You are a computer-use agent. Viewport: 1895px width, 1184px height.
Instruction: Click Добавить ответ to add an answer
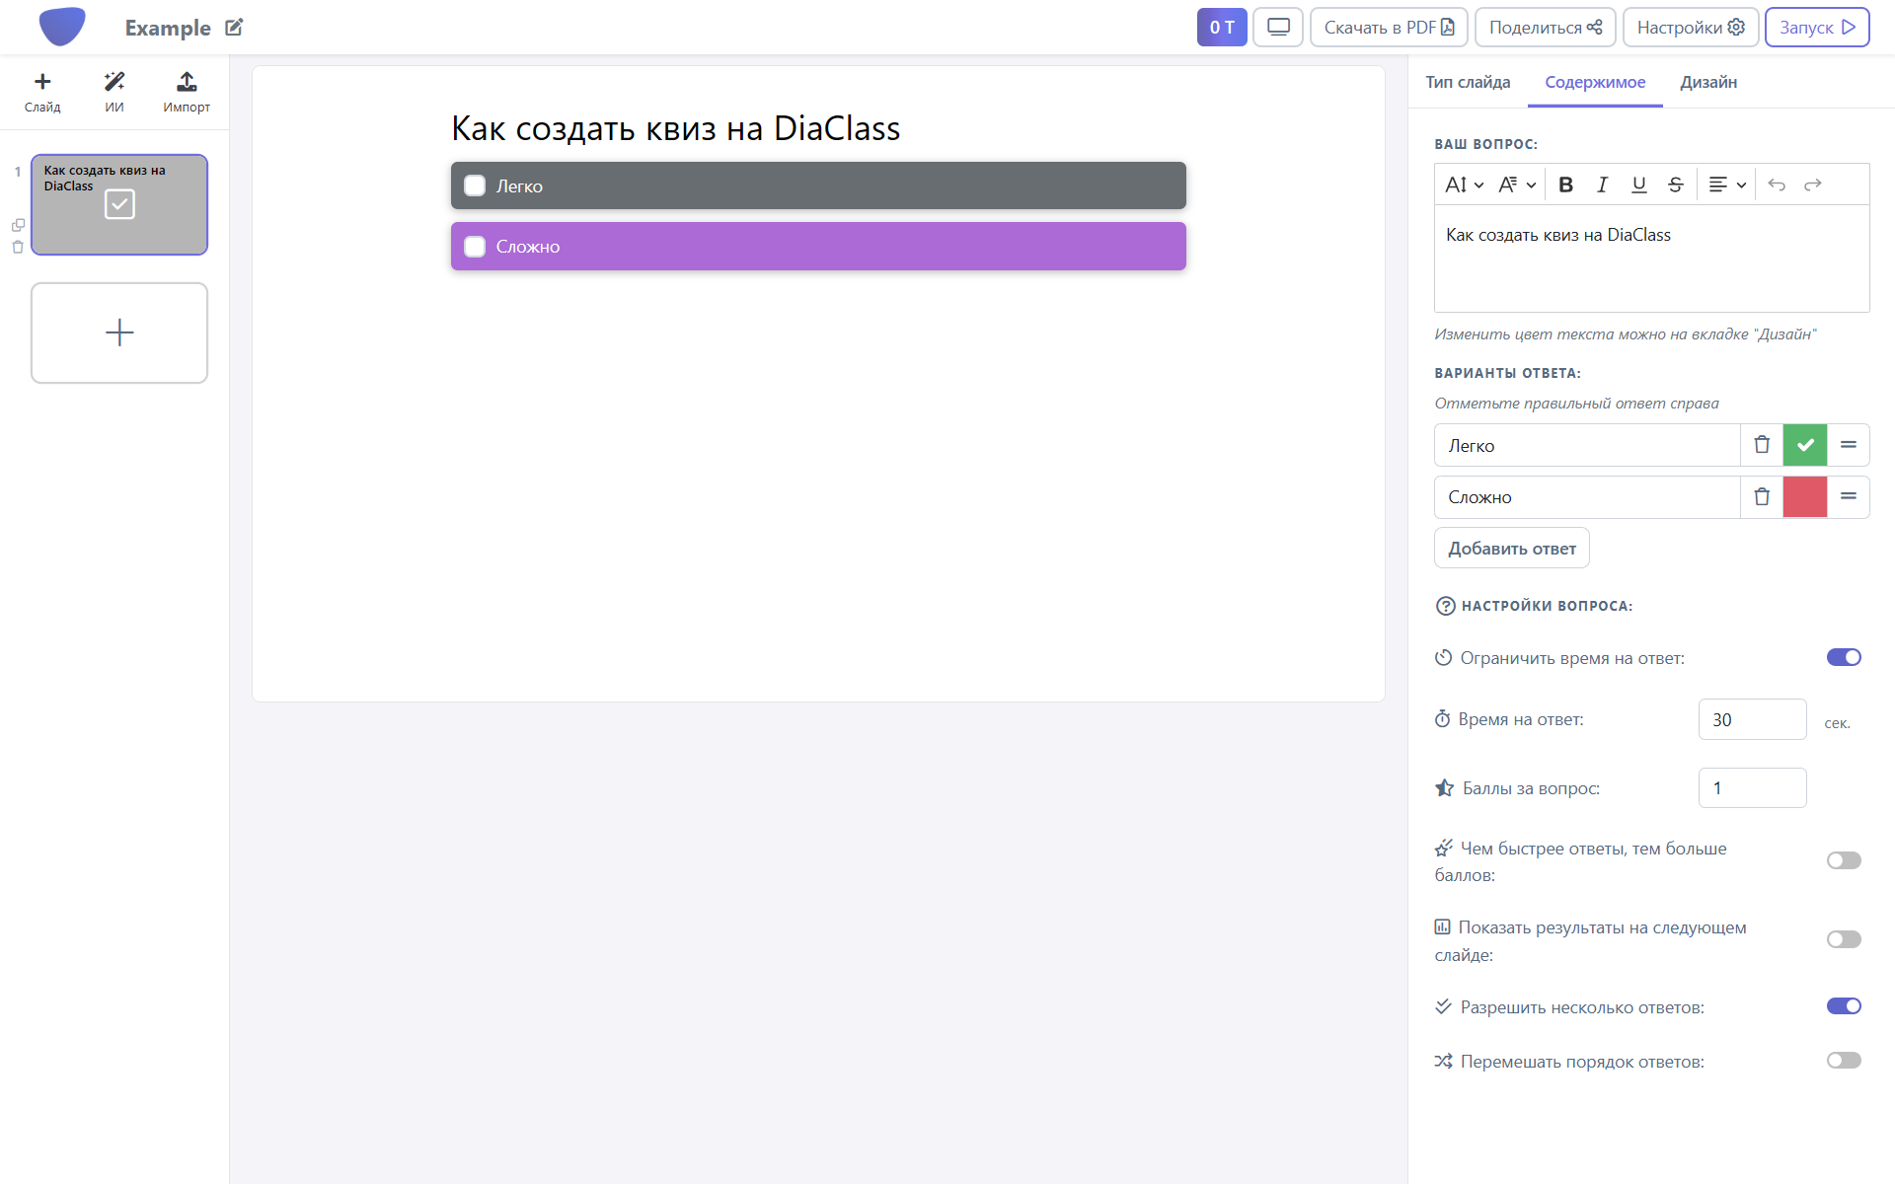tap(1511, 549)
